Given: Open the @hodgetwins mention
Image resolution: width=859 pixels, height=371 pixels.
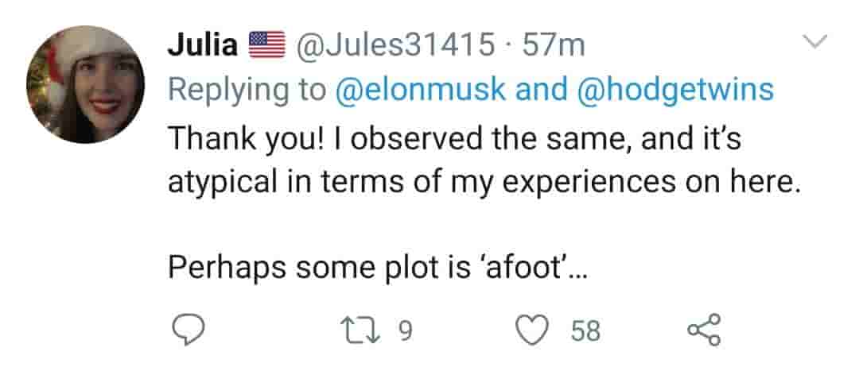Looking at the screenshot, I should (x=674, y=90).
